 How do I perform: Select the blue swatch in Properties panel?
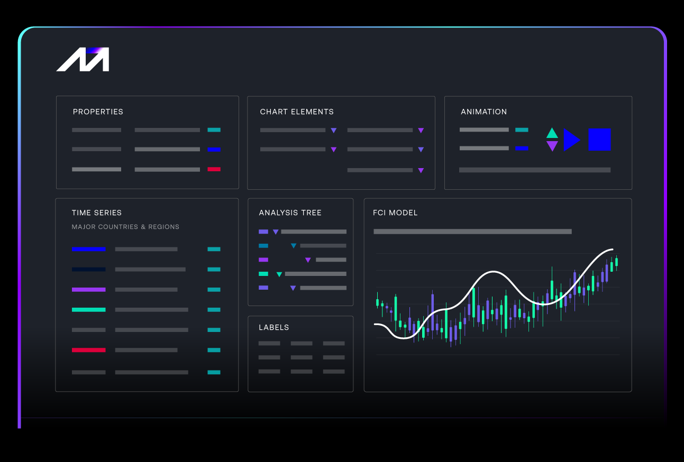(214, 150)
